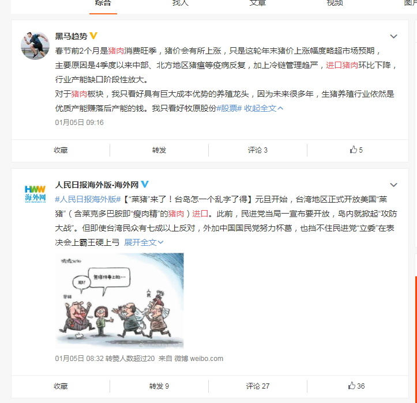The width and height of the screenshot is (417, 403).
Task: Open the political cartoon image thumbnail
Action: 119,301
